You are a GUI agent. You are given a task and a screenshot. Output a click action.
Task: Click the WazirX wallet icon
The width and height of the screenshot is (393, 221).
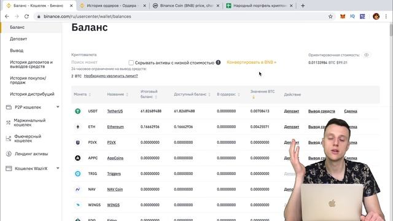pyautogui.click(x=9, y=168)
